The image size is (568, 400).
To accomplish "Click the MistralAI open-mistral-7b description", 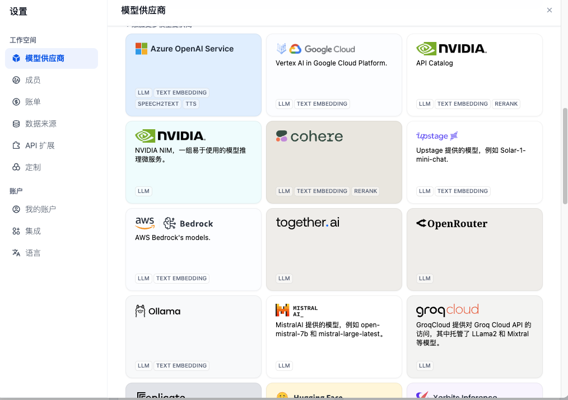I will (x=329, y=330).
